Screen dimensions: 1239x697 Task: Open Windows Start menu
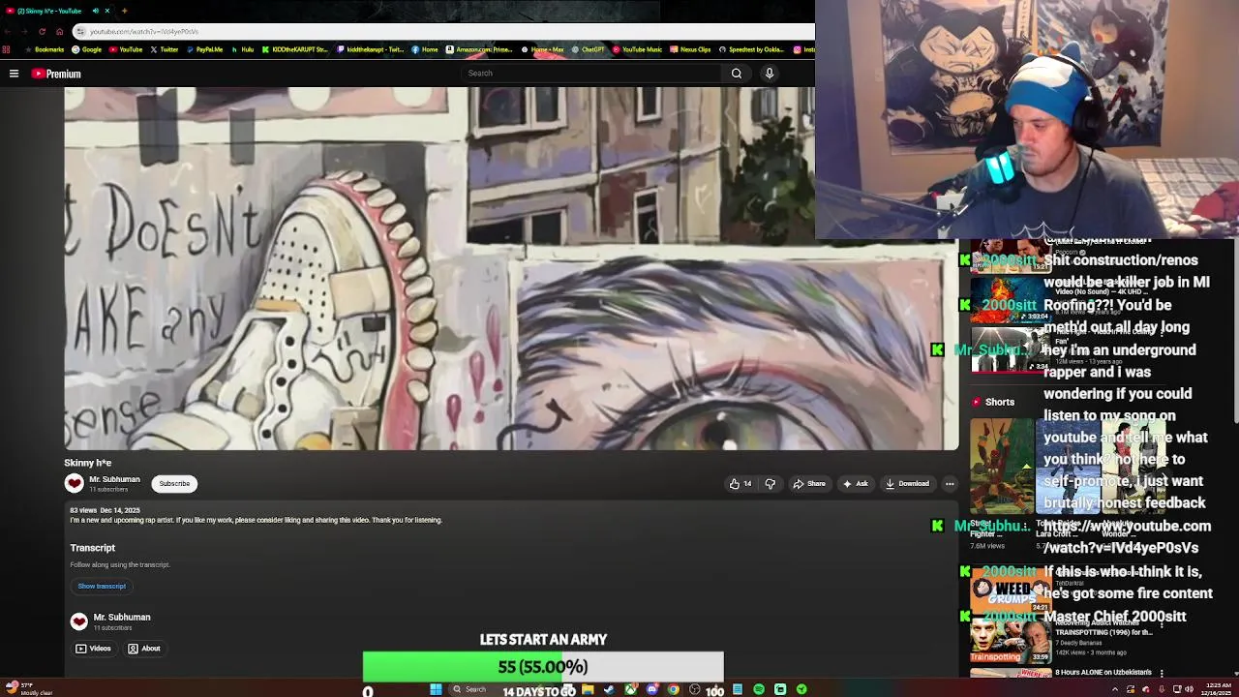pos(436,689)
